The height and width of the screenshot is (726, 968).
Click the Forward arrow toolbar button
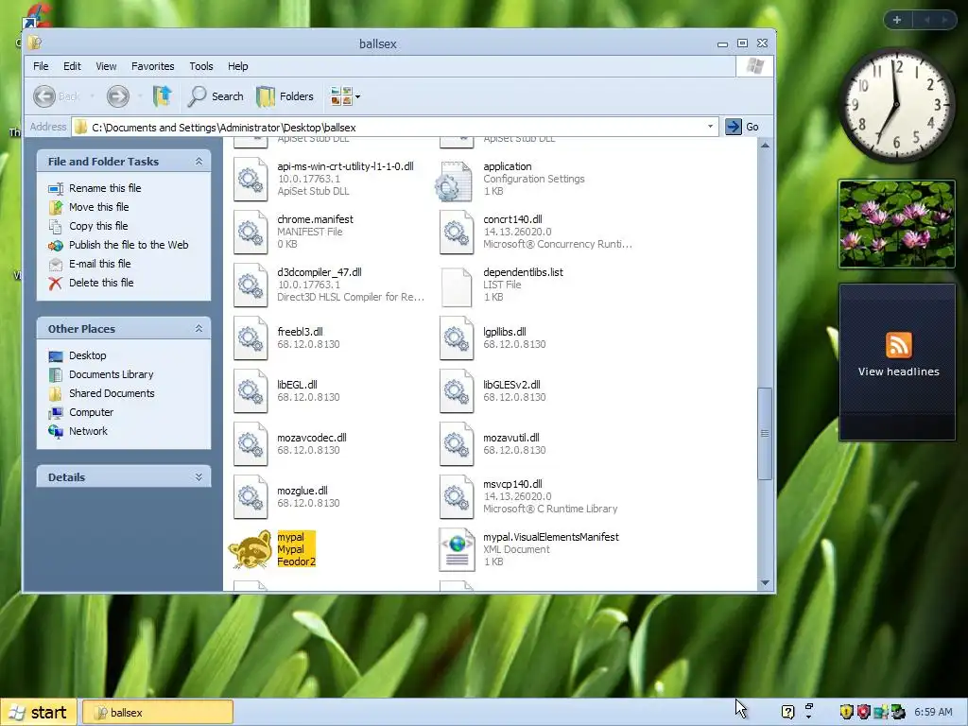click(x=118, y=96)
